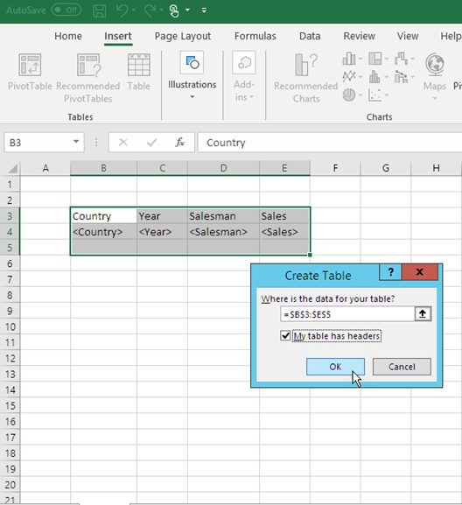Click the Maps globe icon

435,65
